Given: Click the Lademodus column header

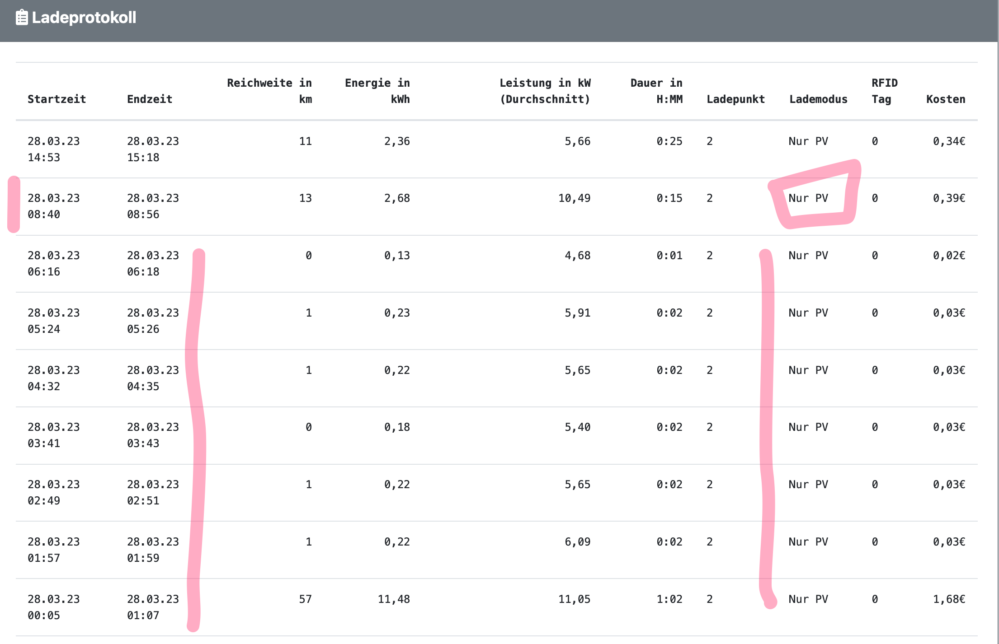Looking at the screenshot, I should click(818, 99).
